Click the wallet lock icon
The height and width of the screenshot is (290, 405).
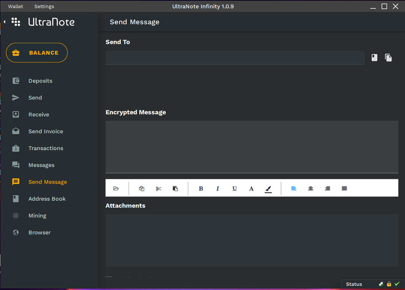[389, 284]
